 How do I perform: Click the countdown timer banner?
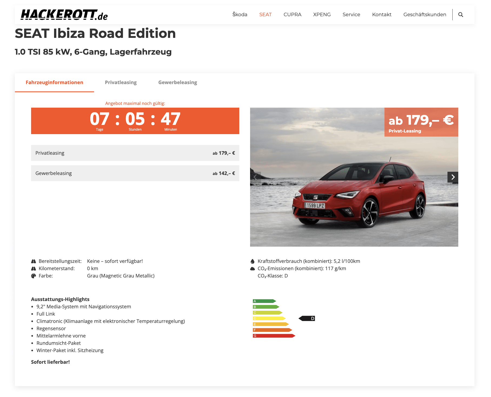coord(135,121)
